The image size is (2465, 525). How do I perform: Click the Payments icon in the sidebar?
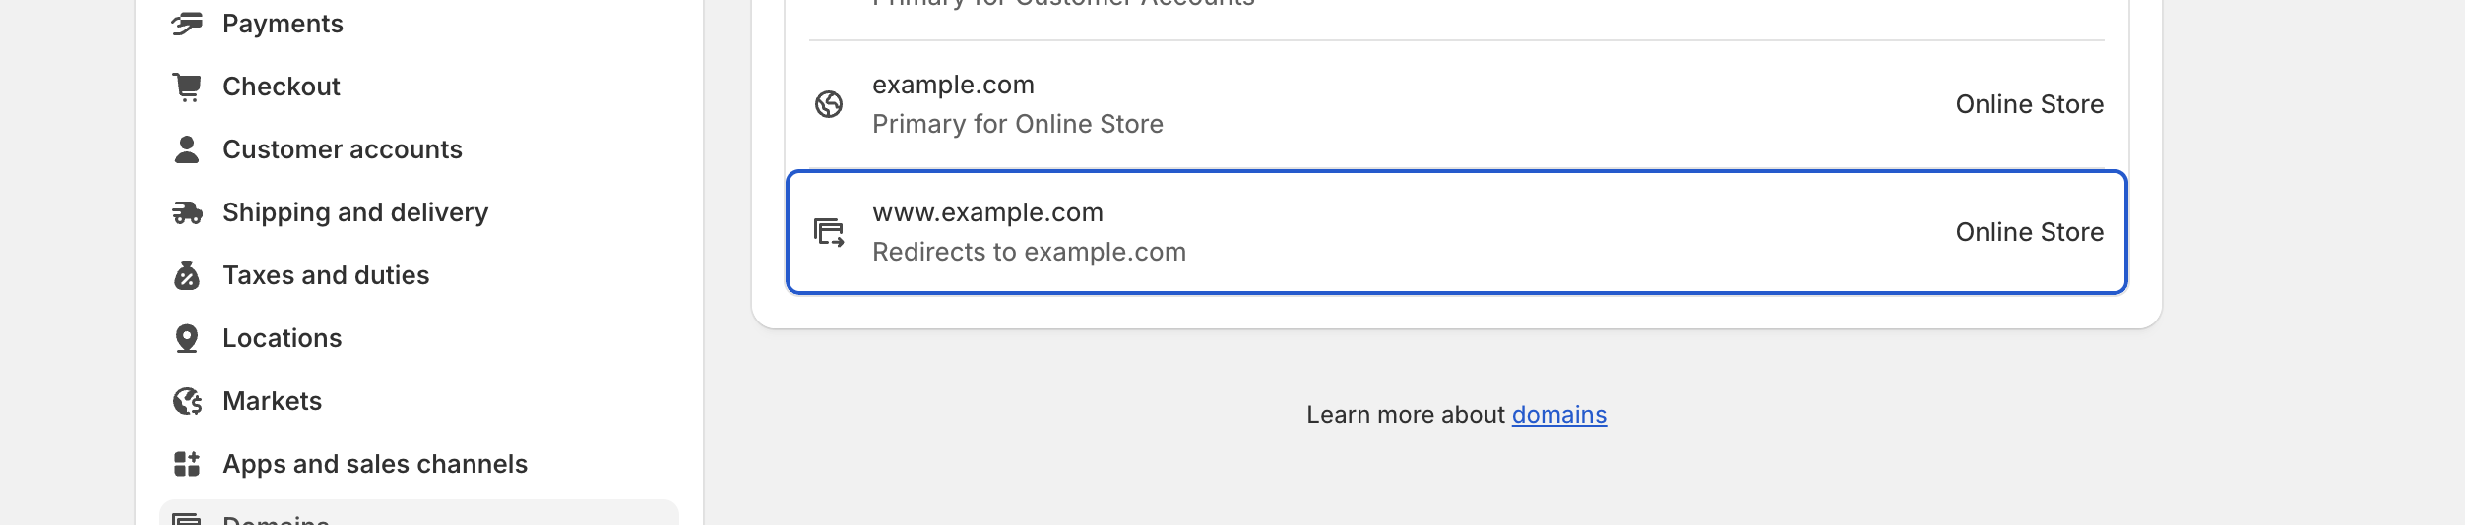coord(187,24)
